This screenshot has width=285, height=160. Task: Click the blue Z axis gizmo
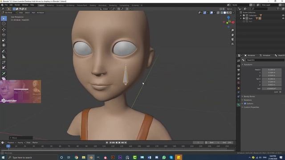click(x=228, y=17)
